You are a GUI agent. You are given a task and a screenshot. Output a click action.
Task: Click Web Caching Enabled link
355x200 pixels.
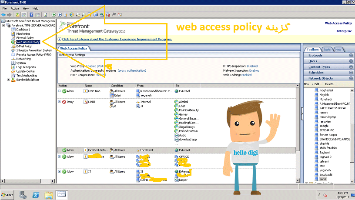tap(246, 75)
